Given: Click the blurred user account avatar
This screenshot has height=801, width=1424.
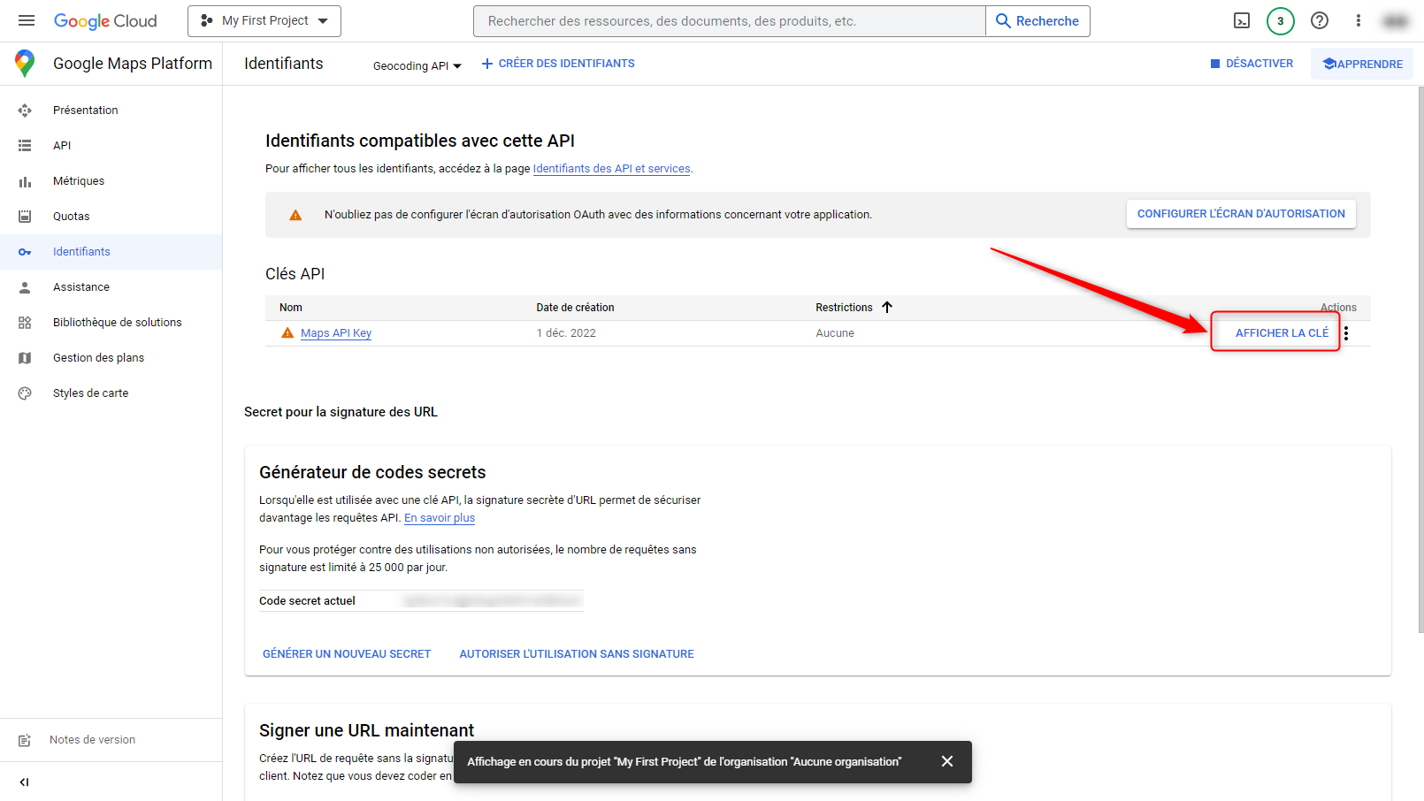Looking at the screenshot, I should point(1396,21).
